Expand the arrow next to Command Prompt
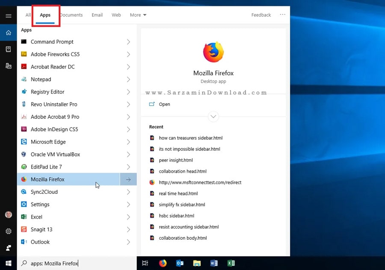The width and height of the screenshot is (385, 270). pos(128,42)
